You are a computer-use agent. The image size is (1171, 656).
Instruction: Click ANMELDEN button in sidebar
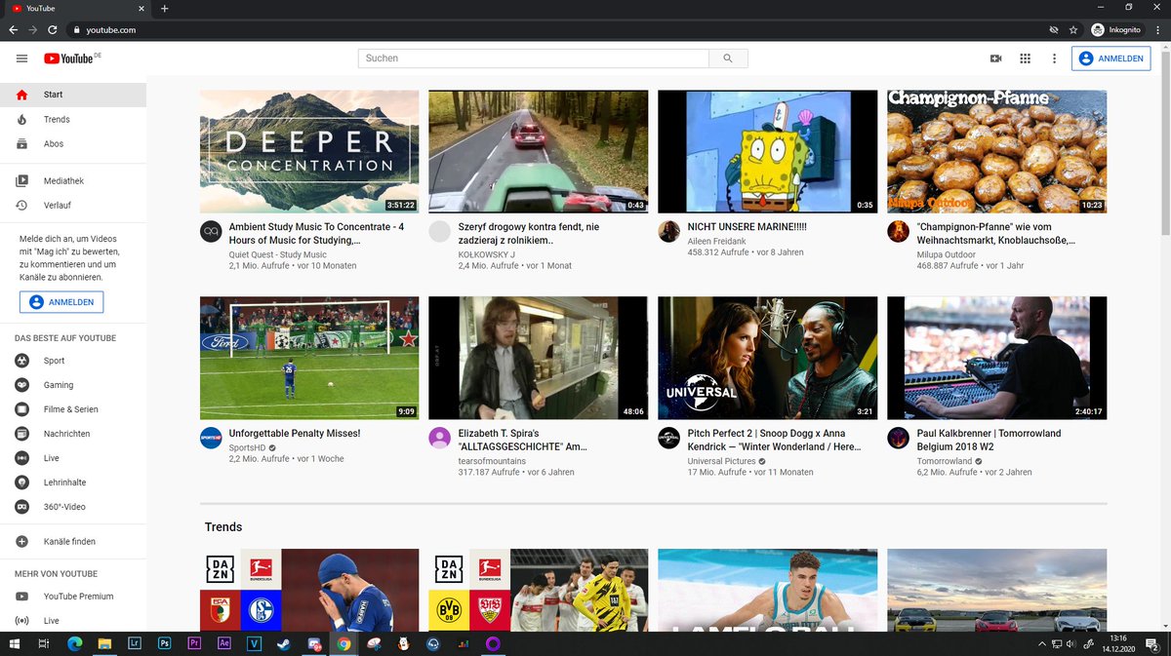pyautogui.click(x=61, y=302)
